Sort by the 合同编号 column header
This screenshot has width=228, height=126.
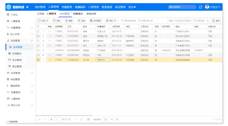59,26
